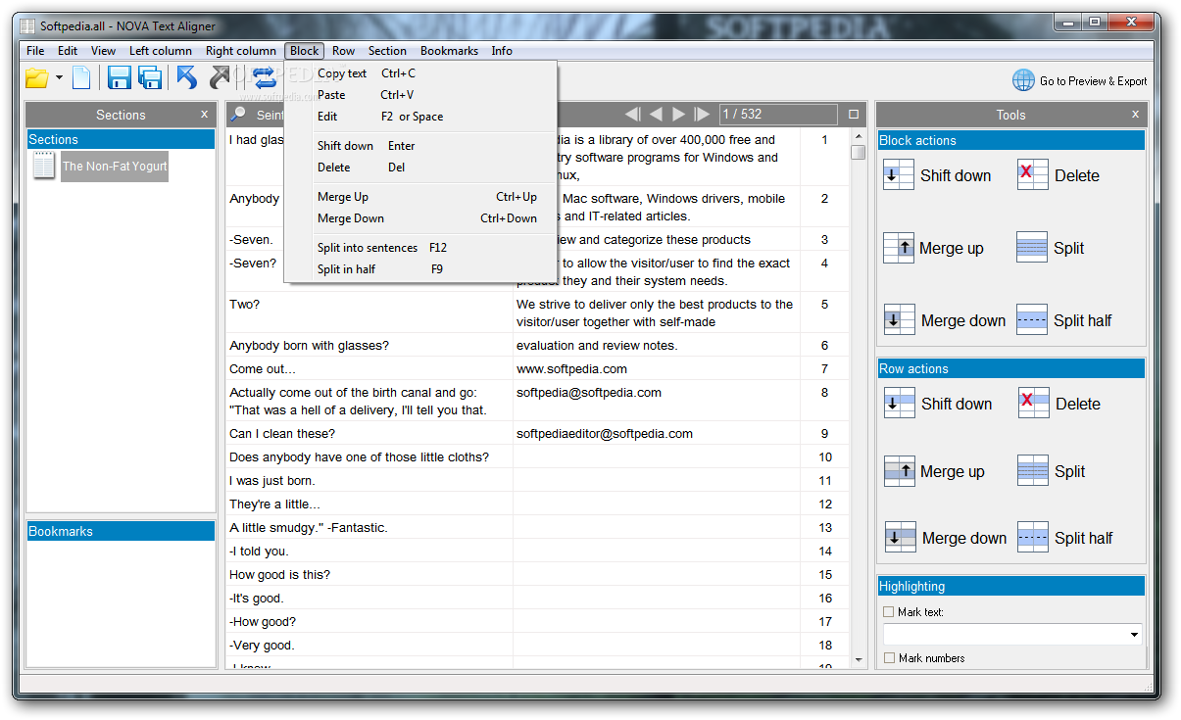This screenshot has width=1181, height=720.
Task: Click Row actions Merge down icon
Action: pos(901,537)
